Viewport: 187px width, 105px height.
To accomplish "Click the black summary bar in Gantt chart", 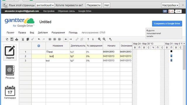I will 172,51.
